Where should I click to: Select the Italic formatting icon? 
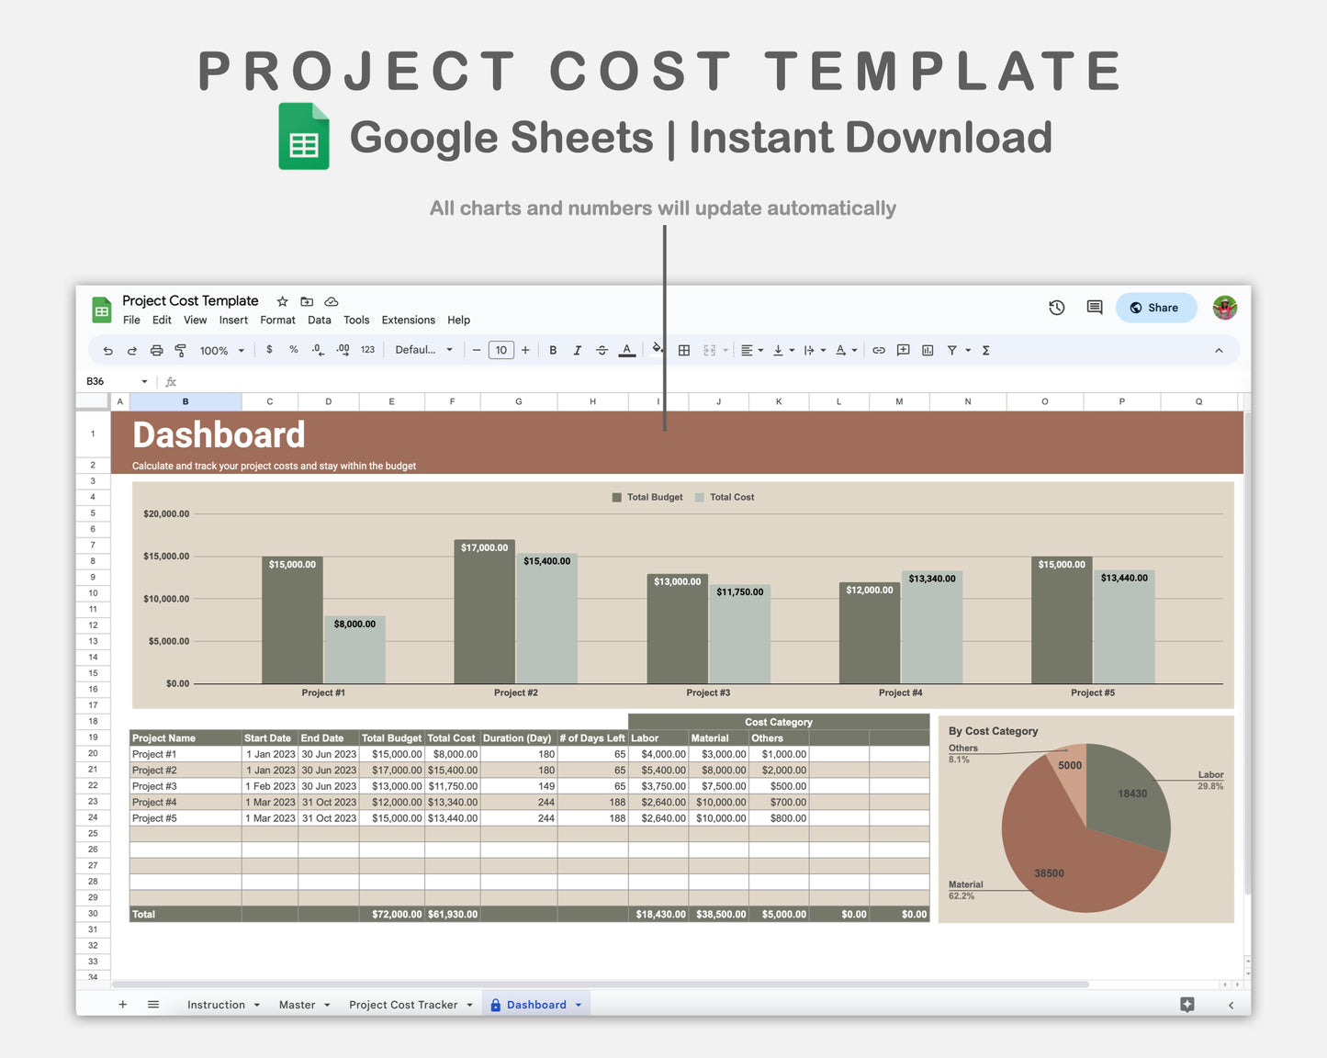point(578,350)
